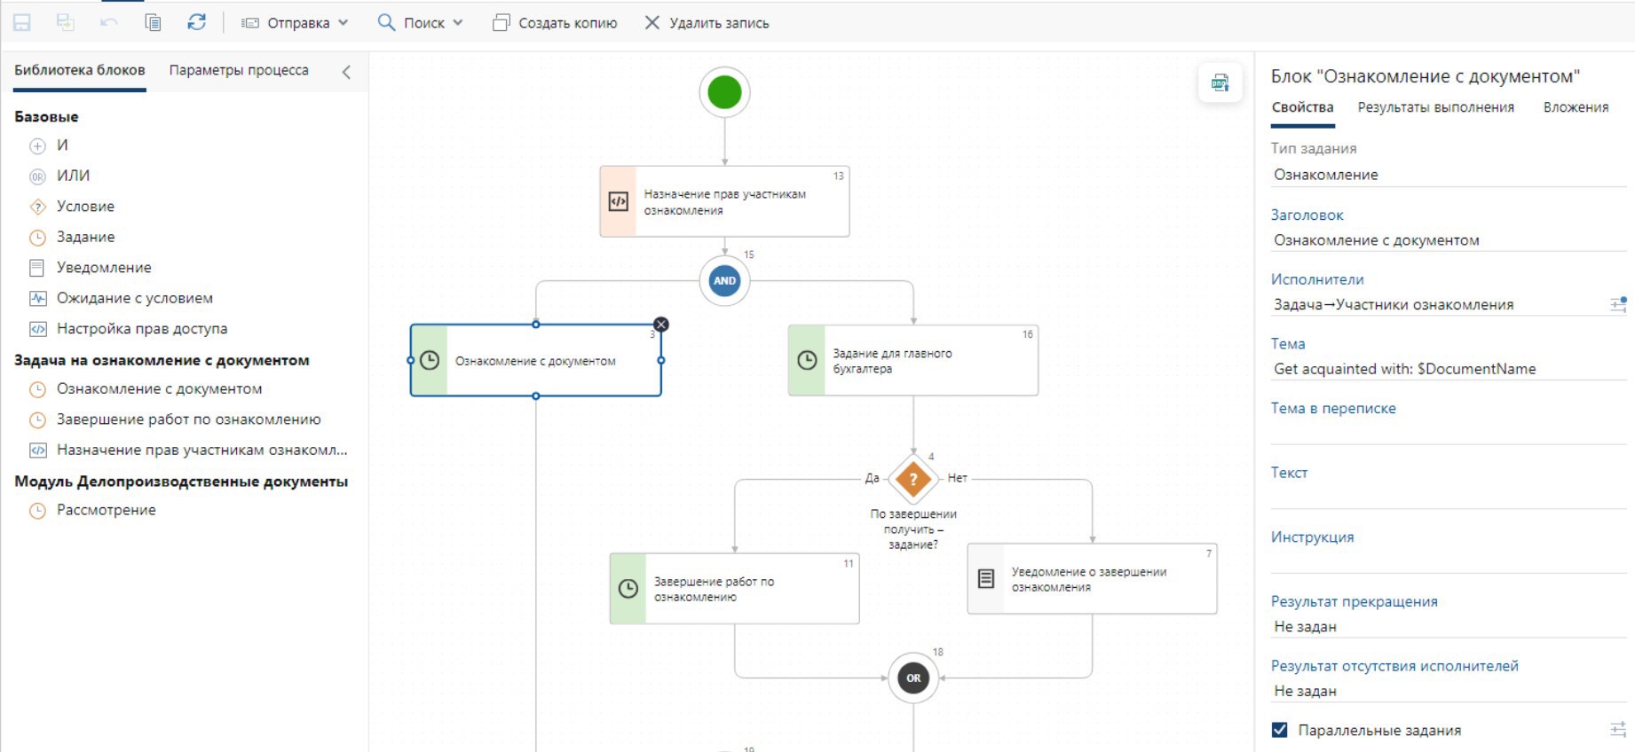Screen dimensions: 1635x752
Task: Select Уведомление block in library
Action: click(x=104, y=268)
